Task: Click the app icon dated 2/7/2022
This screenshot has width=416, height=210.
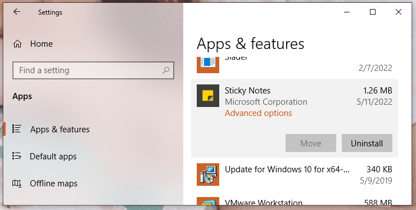Action: point(208,65)
